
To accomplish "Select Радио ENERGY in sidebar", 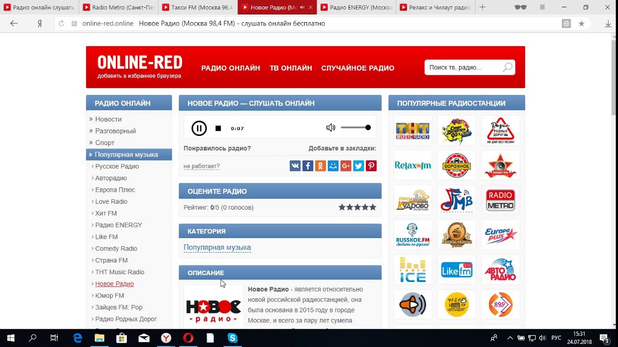I will pyautogui.click(x=119, y=225).
